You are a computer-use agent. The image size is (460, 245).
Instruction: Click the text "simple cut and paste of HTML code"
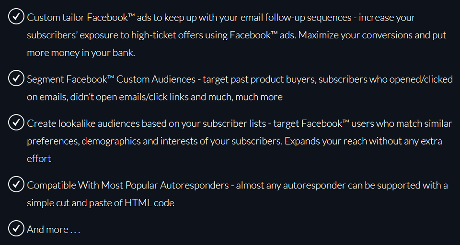pyautogui.click(x=101, y=203)
